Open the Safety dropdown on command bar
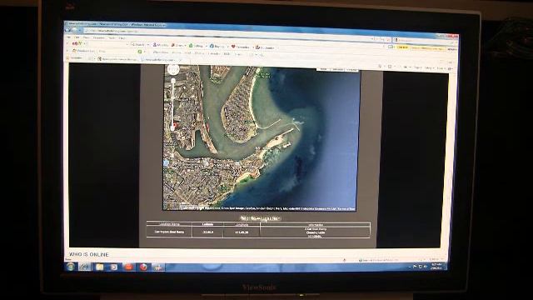This screenshot has width=533, height=300. pyautogui.click(x=429, y=68)
